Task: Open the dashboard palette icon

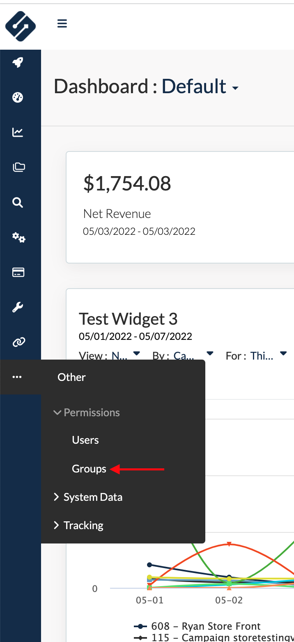Action: 18,98
